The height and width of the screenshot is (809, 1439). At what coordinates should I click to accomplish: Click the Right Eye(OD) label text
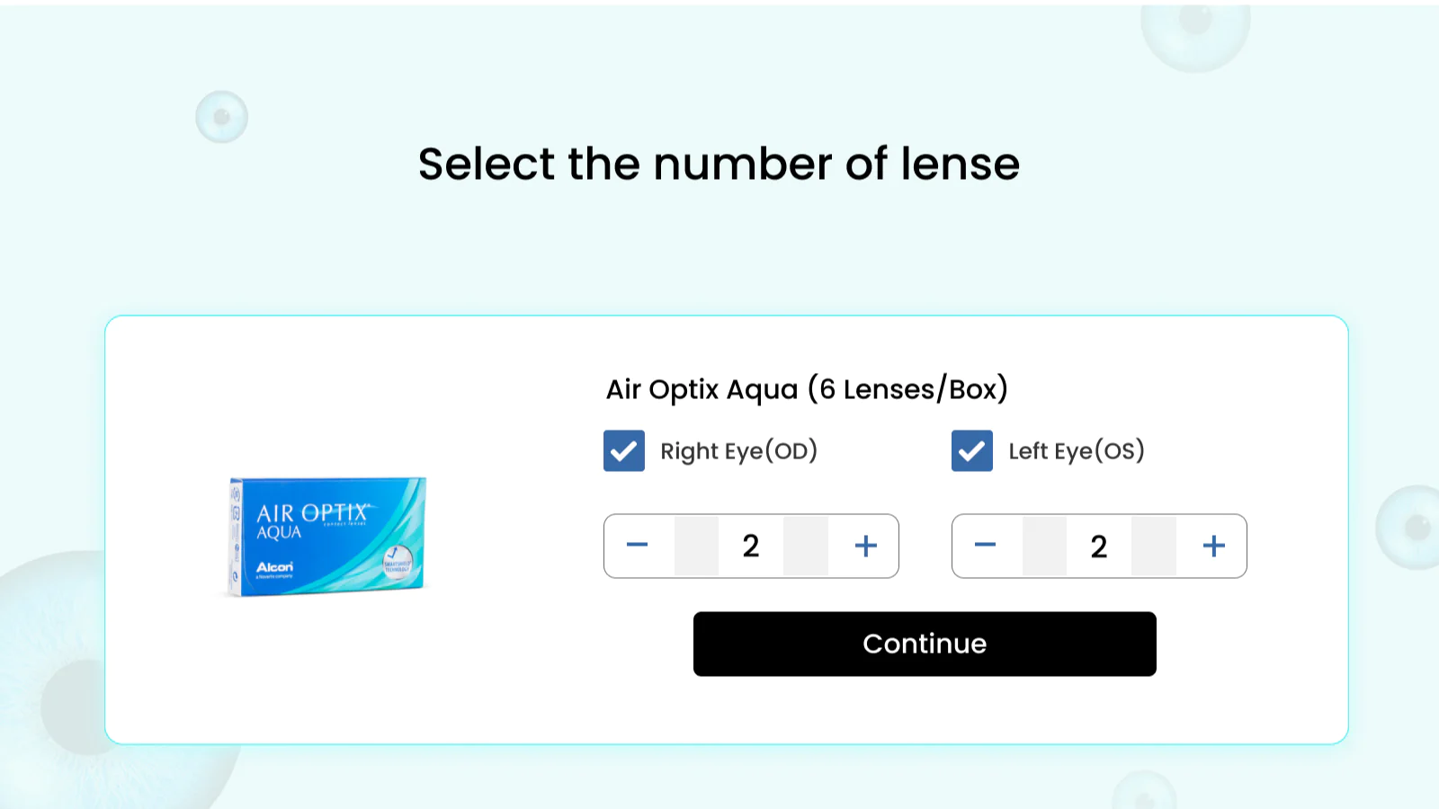coord(738,451)
